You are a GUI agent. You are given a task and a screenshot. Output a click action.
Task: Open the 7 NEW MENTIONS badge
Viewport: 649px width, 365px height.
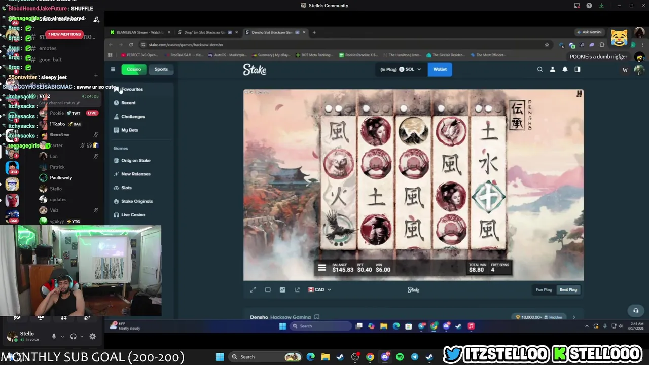point(64,34)
